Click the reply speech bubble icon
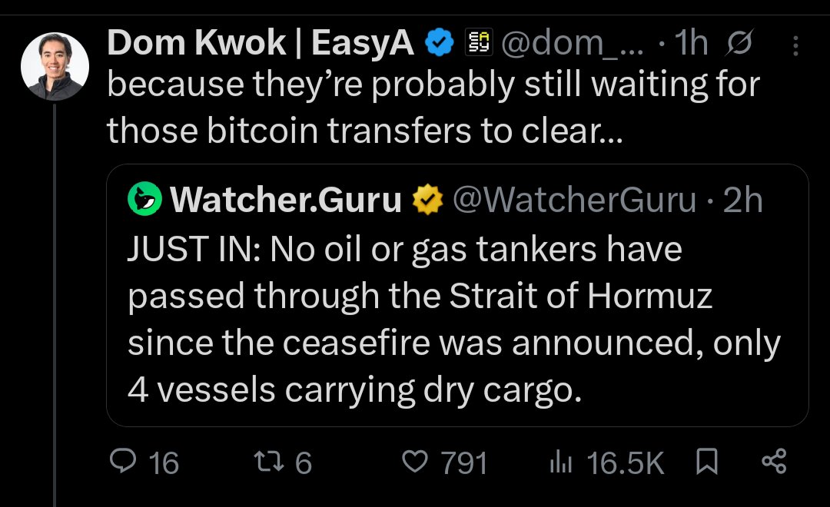This screenshot has width=830, height=507. pyautogui.click(x=123, y=462)
